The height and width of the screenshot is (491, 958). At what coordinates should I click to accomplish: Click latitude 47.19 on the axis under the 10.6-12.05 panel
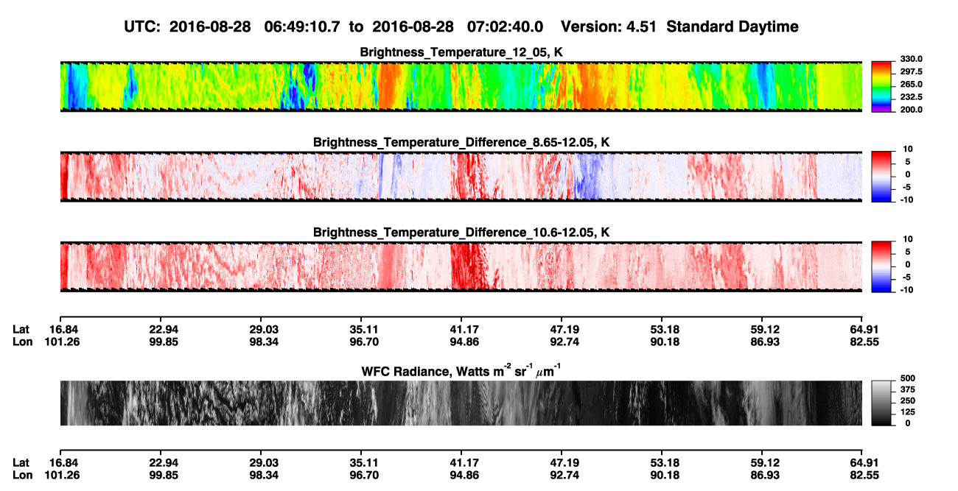pos(562,329)
